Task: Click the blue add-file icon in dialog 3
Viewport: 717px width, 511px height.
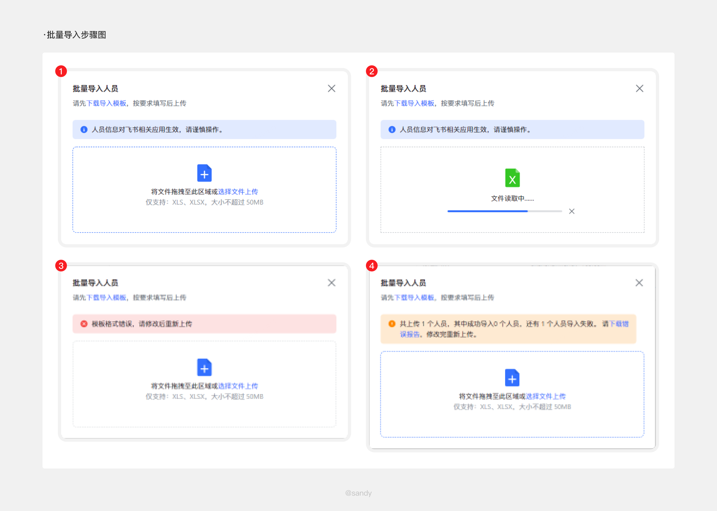Action: [x=204, y=367]
